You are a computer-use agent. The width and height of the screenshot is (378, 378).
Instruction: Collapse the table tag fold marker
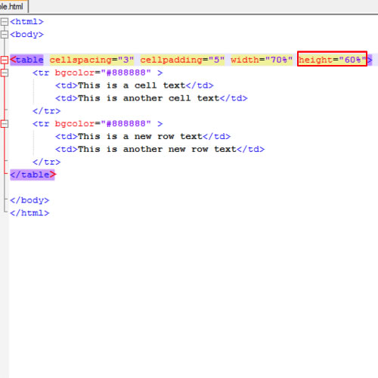point(5,60)
